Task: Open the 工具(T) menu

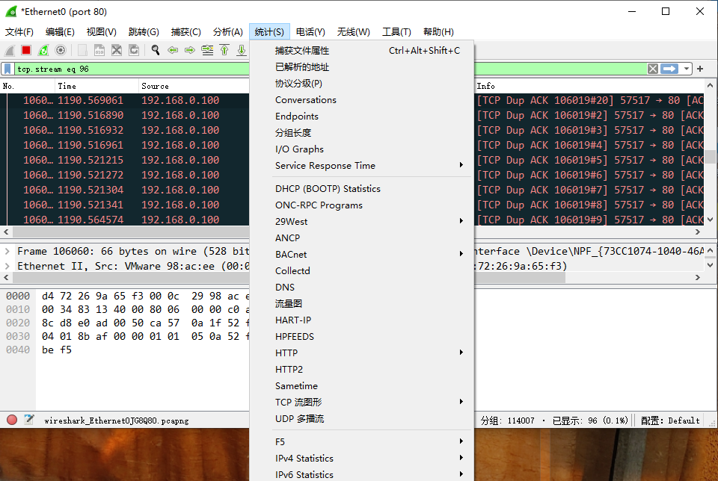Action: pos(396,32)
